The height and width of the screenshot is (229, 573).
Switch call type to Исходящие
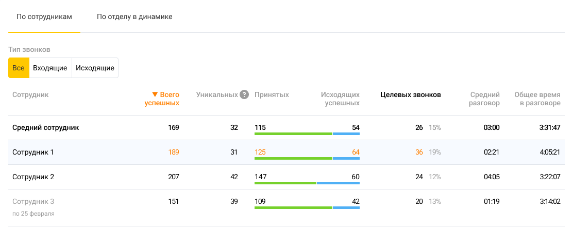point(95,68)
